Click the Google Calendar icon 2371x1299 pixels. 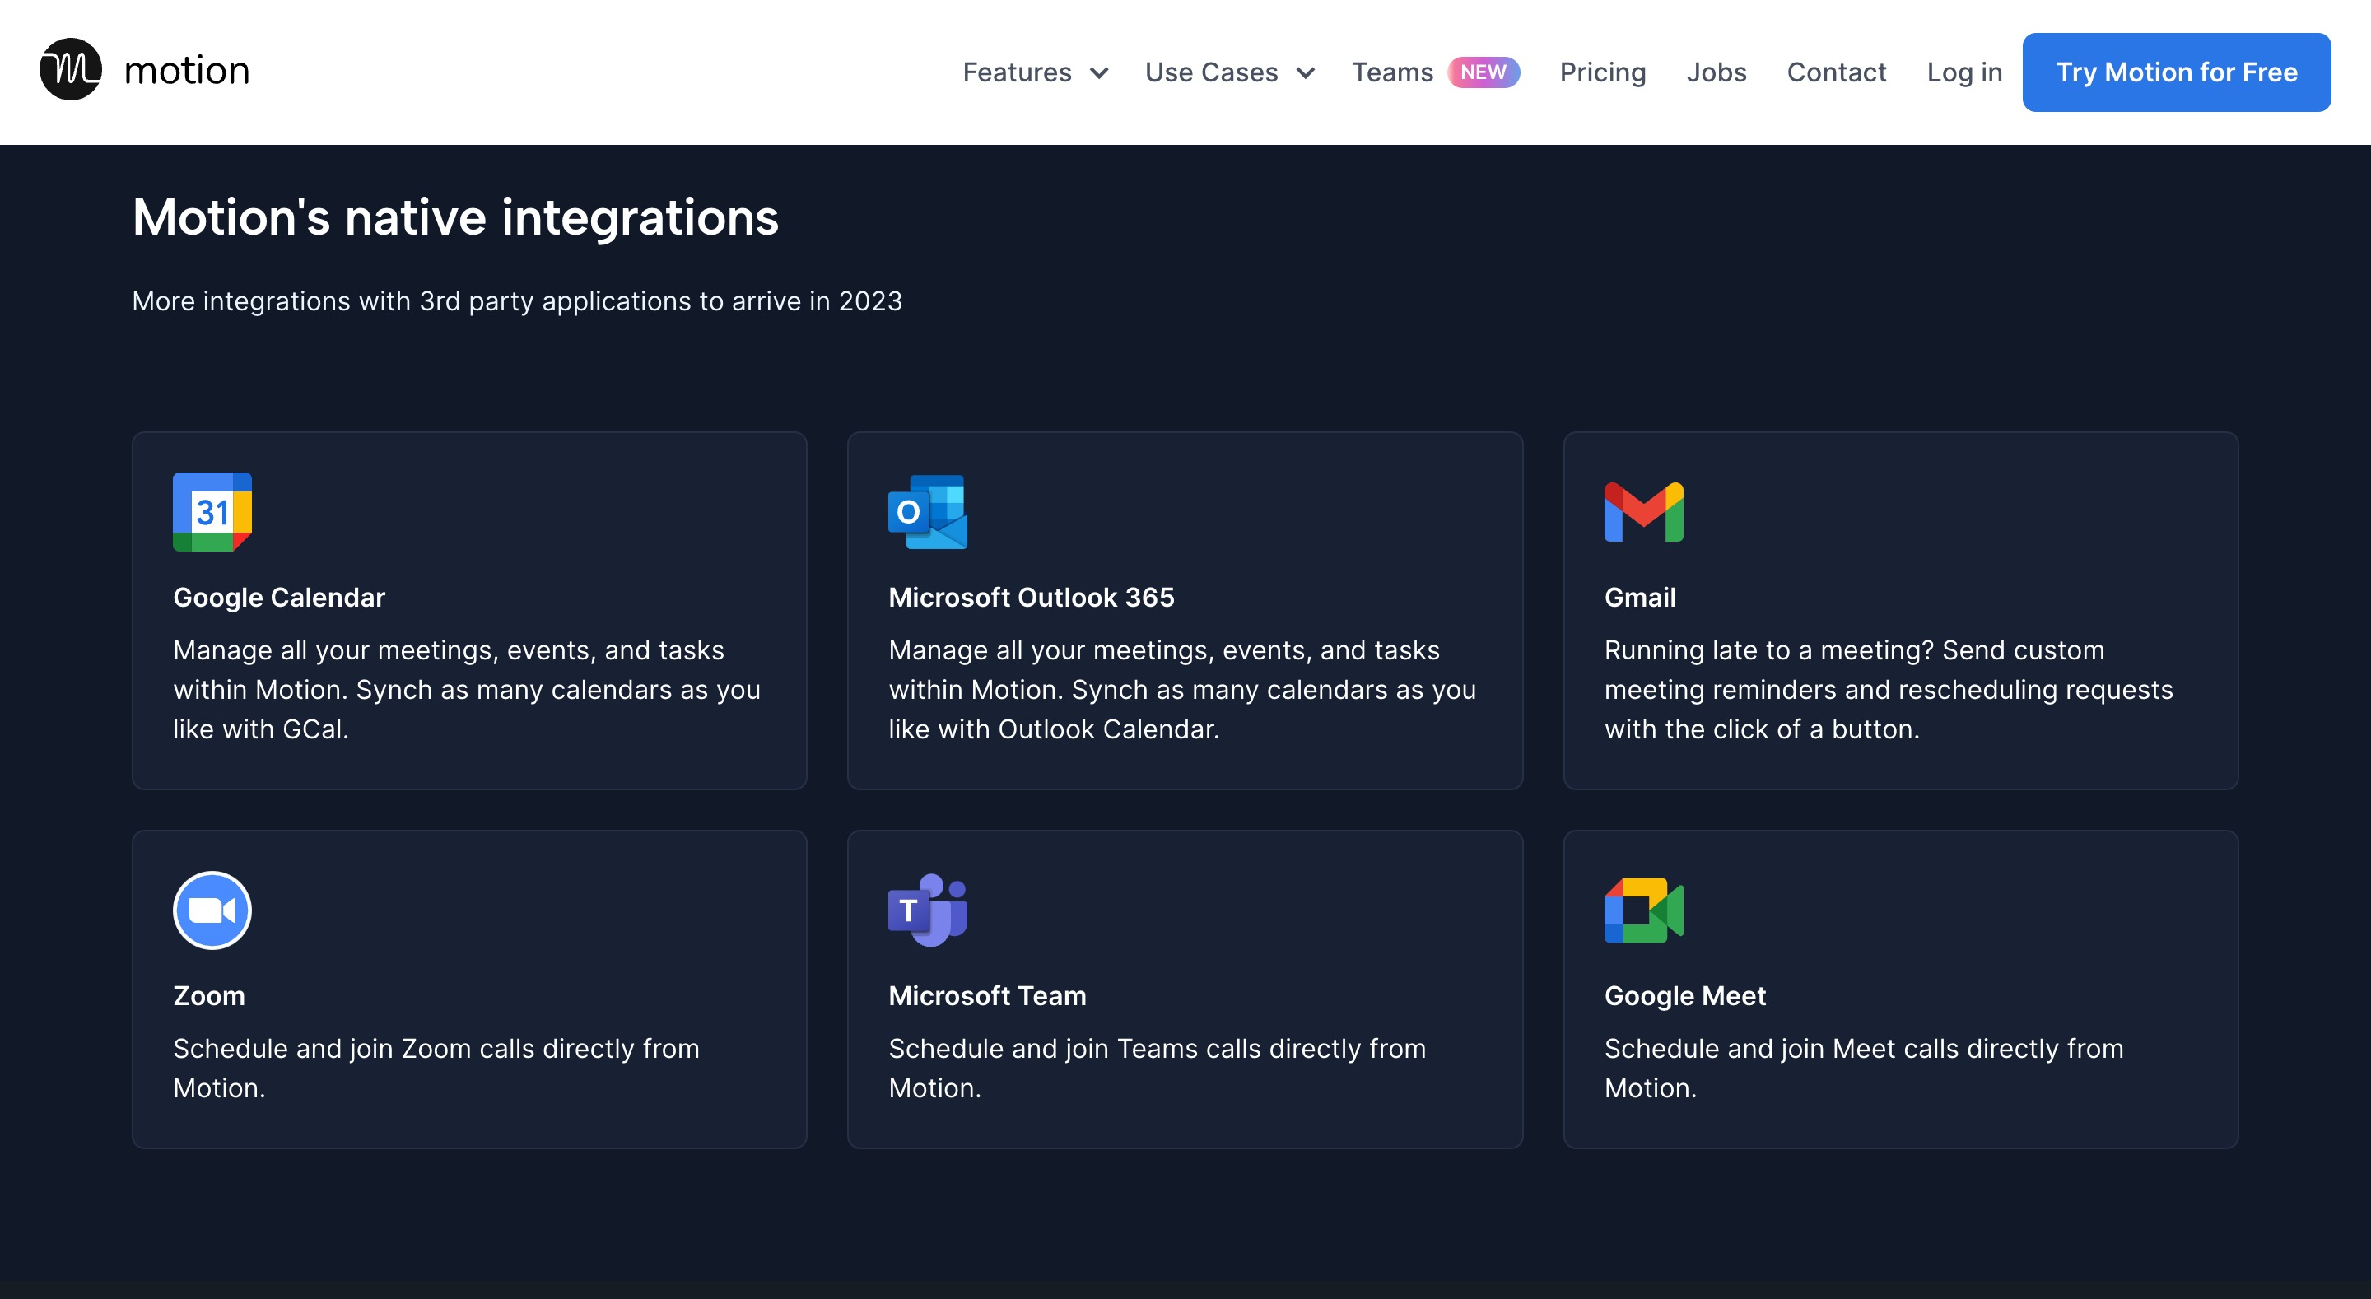point(212,512)
